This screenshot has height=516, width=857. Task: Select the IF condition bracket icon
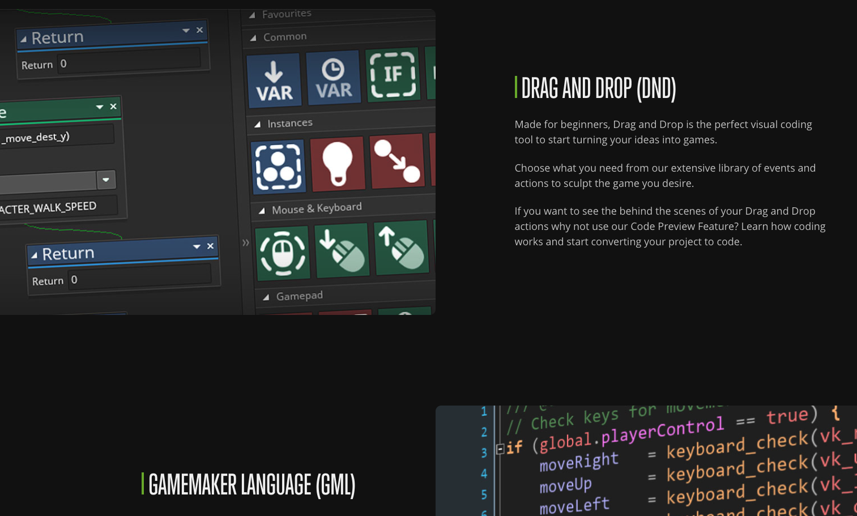pyautogui.click(x=393, y=74)
